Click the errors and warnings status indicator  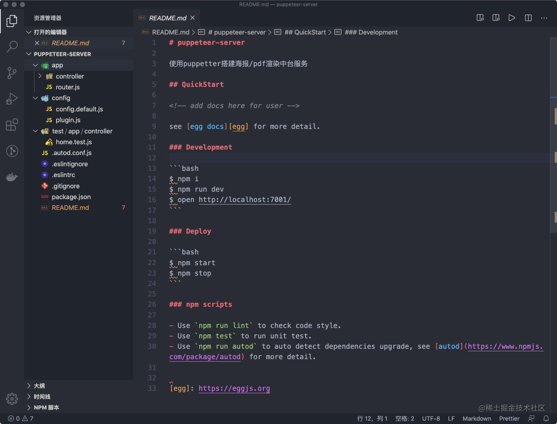[x=21, y=419]
